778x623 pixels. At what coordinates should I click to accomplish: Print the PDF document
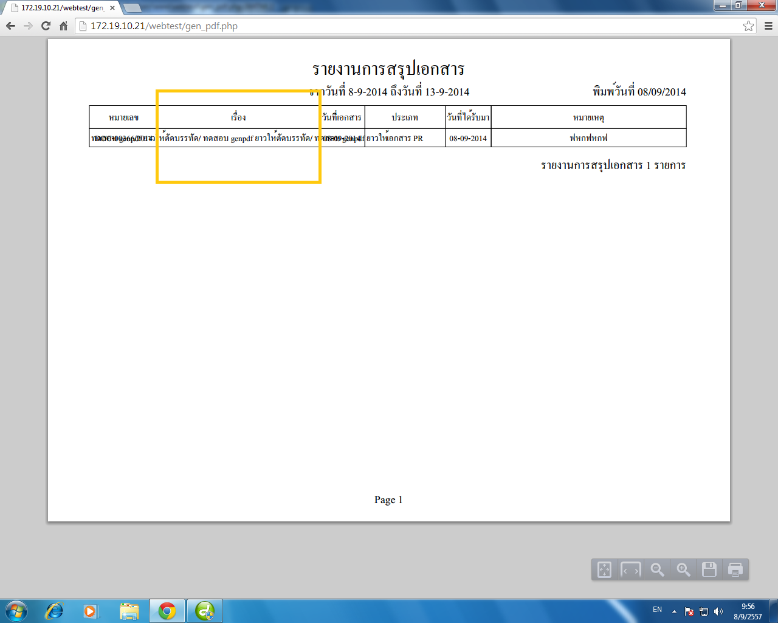coord(735,569)
